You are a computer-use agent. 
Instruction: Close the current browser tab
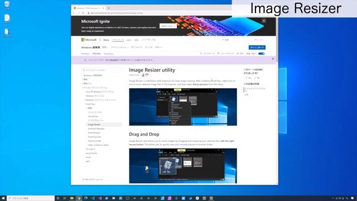pos(103,8)
